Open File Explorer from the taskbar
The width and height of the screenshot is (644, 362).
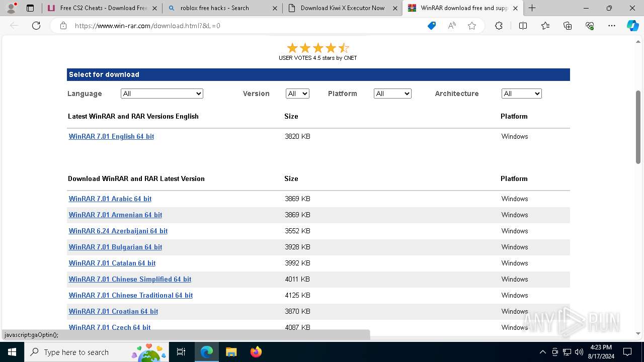(231, 352)
